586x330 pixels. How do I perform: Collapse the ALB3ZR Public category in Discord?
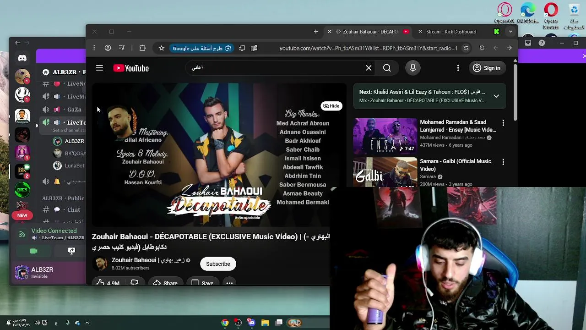63,198
